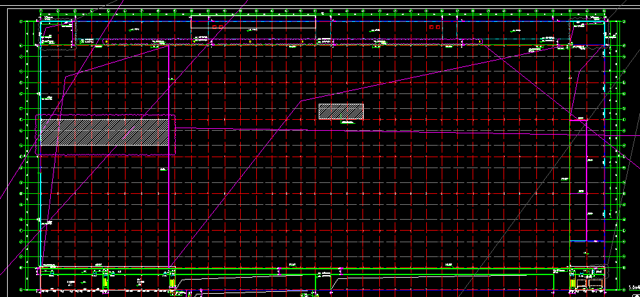This screenshot has height=297, width=640.
Task: Click the topmost grid axis bubble on left column
Action: [21, 22]
